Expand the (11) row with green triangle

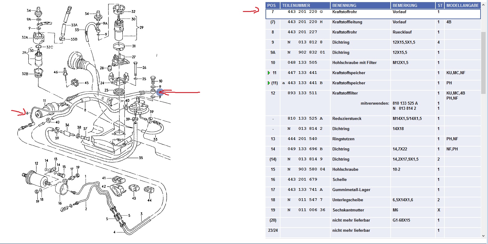tap(269, 83)
